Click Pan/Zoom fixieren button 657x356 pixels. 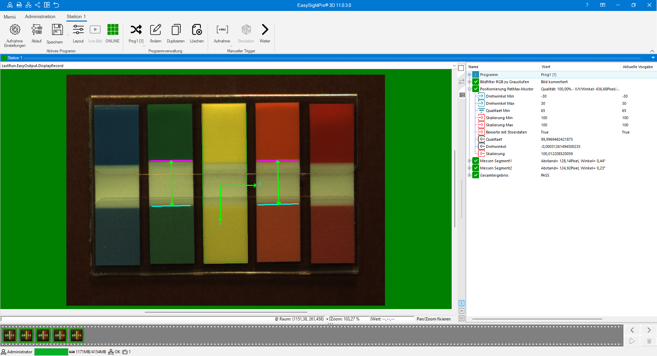433,319
